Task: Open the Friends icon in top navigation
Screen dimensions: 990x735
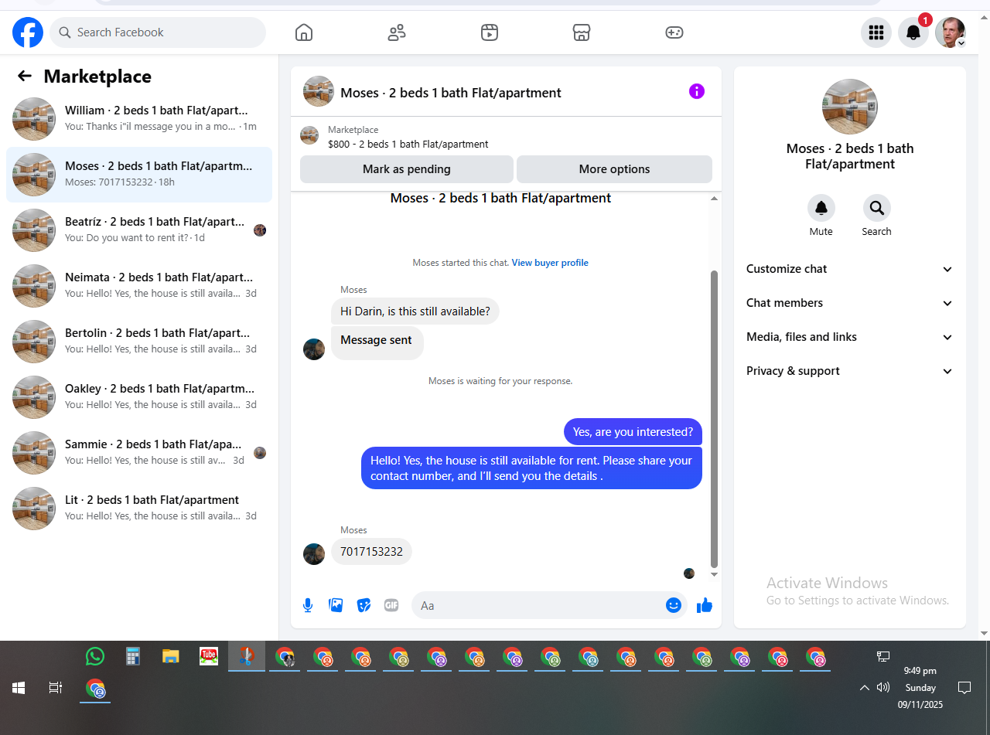Action: click(x=397, y=32)
